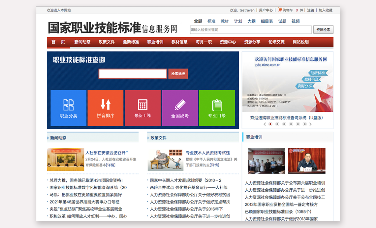The image size is (376, 228).
Task: Open 政策文件 in the red navigation bar
Action: pyautogui.click(x=107, y=42)
